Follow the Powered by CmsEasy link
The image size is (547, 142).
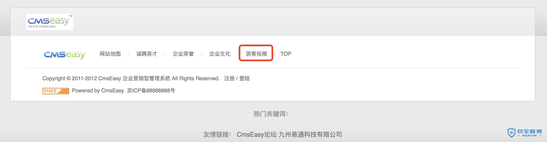click(98, 91)
